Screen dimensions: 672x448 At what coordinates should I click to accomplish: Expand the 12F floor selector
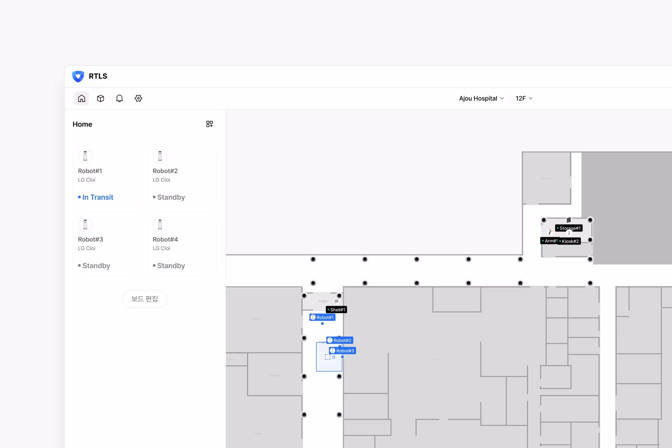click(524, 99)
